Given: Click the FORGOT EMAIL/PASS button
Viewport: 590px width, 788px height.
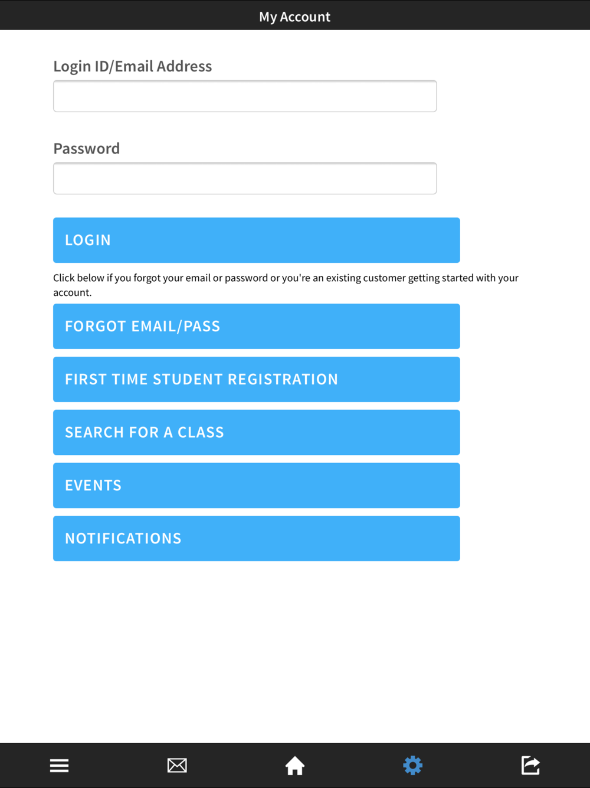Looking at the screenshot, I should pyautogui.click(x=257, y=326).
